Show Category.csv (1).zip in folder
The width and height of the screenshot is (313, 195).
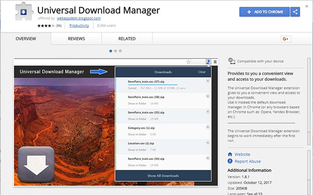137,134
